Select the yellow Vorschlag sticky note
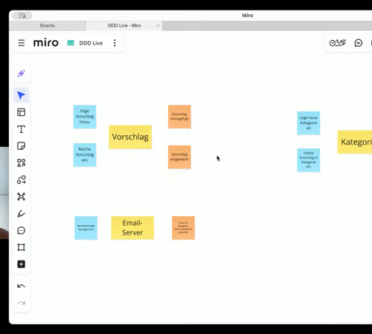This screenshot has height=334, width=372. pos(130,137)
